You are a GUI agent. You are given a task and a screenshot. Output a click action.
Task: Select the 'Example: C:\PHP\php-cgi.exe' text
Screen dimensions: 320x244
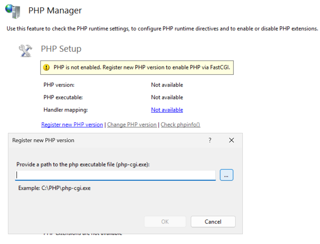(54, 188)
